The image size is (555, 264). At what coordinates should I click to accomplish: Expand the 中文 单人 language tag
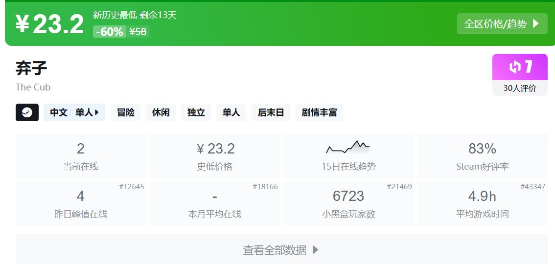coord(74,112)
